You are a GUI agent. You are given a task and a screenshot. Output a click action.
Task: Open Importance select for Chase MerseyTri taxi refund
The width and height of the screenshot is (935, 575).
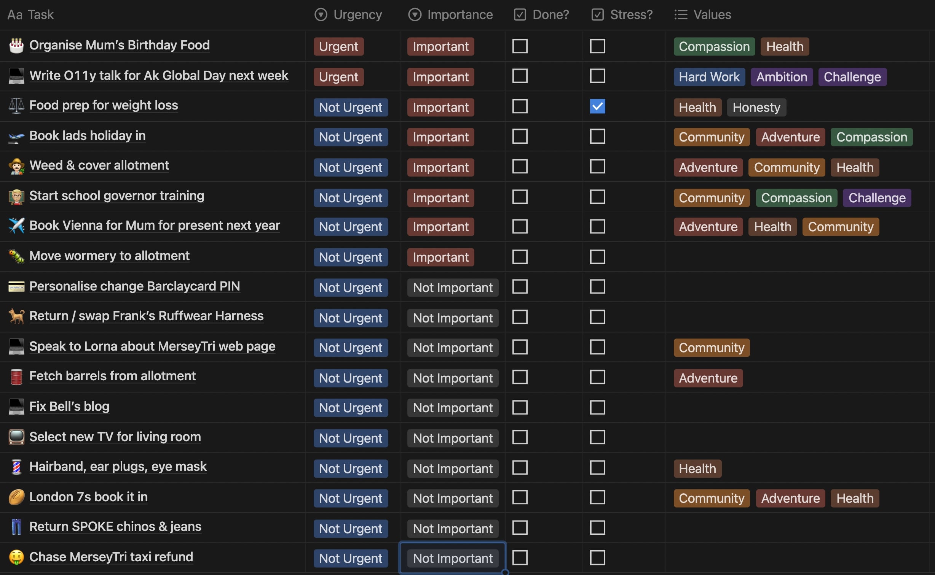[453, 558]
